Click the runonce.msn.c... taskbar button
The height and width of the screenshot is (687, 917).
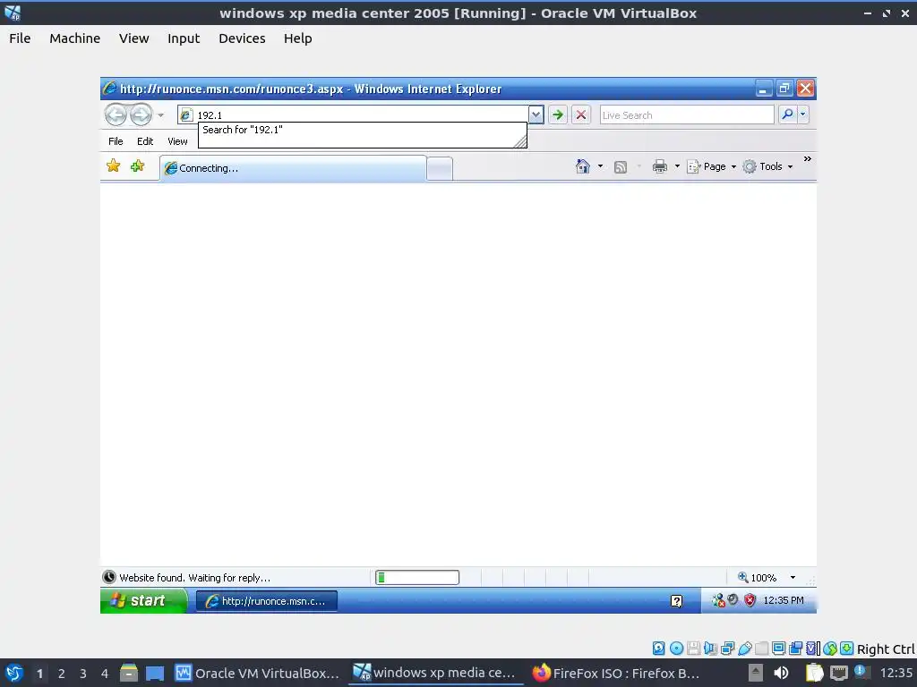[266, 600]
